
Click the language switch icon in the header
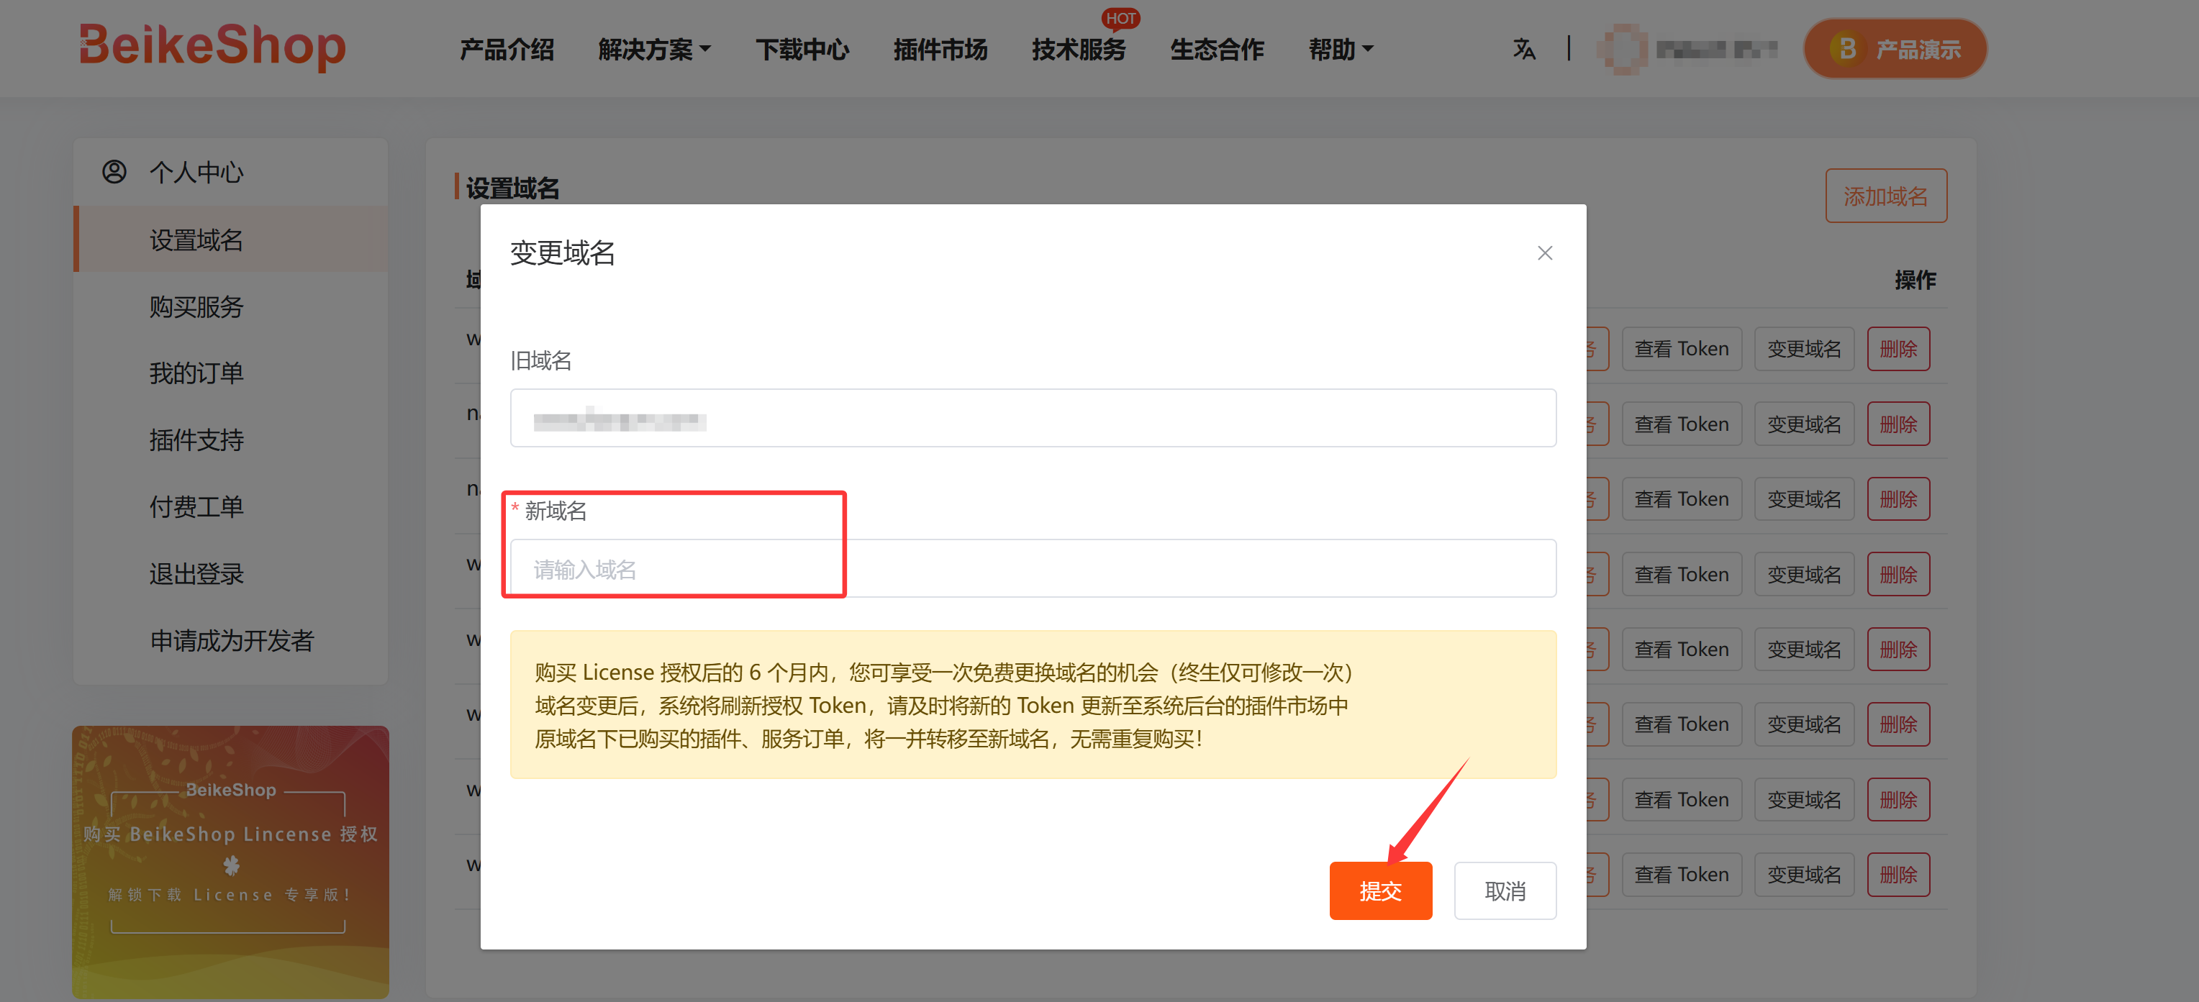1525,49
